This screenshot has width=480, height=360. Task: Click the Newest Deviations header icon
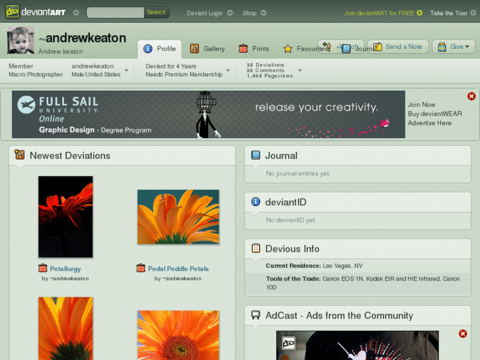pos(19,155)
